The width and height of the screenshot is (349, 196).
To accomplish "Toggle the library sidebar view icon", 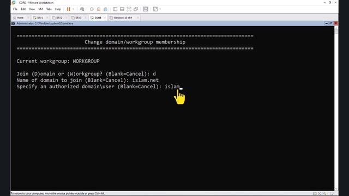I will pos(115,9).
